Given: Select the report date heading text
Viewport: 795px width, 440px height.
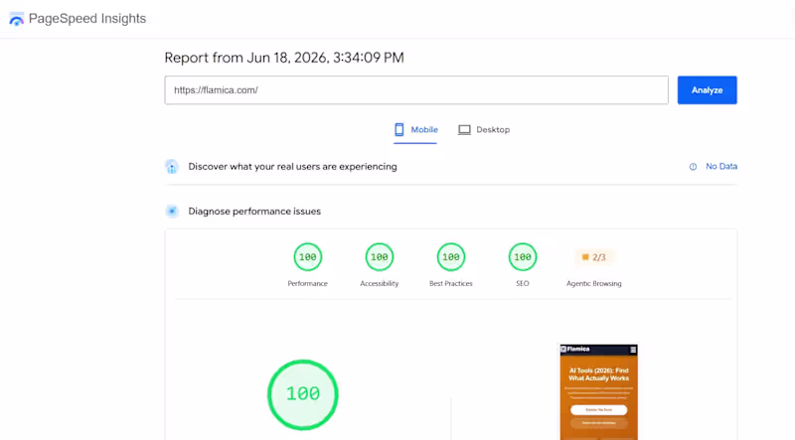Looking at the screenshot, I should coord(284,58).
